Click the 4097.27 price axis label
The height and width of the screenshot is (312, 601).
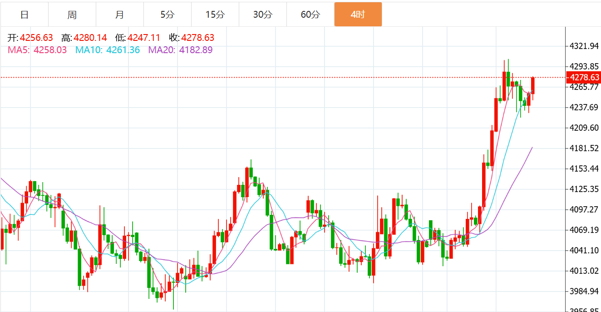point(584,209)
